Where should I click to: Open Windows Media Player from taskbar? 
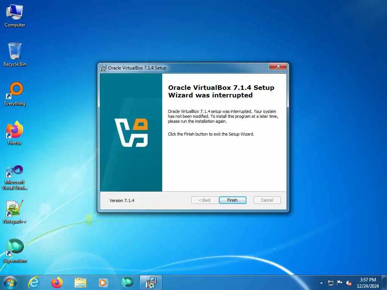[x=103, y=282]
